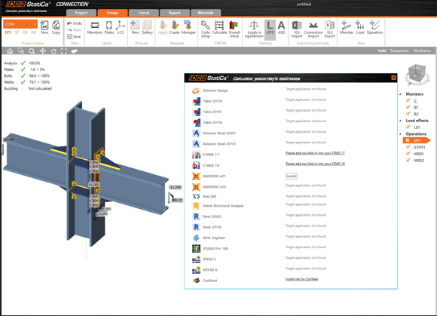The image size is (437, 316).
Task: Open the CON1 project item dropdown
Action: (x=20, y=24)
